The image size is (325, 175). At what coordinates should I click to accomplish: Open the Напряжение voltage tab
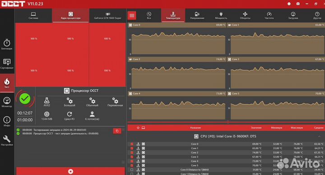coord(197,15)
